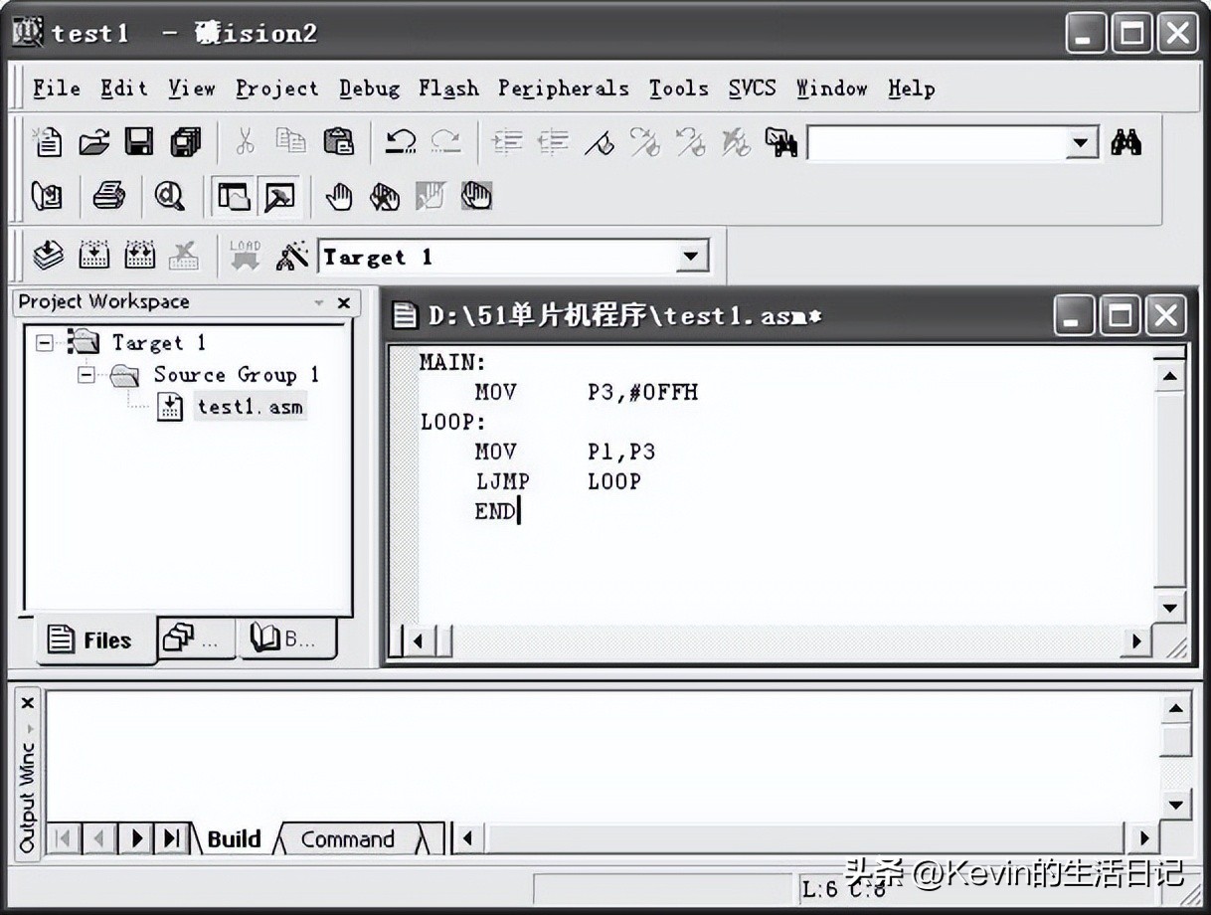Create a new file with the New icon

coord(48,142)
